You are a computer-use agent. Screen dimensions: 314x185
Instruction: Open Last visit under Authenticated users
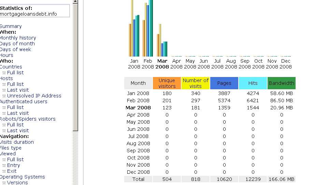pyautogui.click(x=18, y=113)
